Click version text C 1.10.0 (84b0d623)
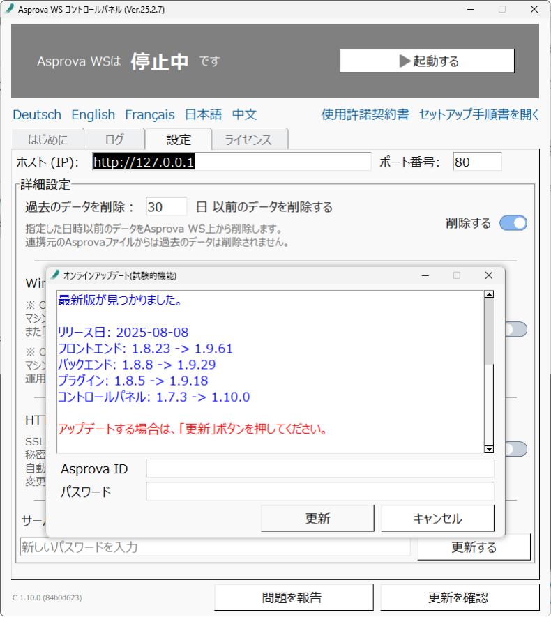The image size is (551, 617). click(x=47, y=597)
